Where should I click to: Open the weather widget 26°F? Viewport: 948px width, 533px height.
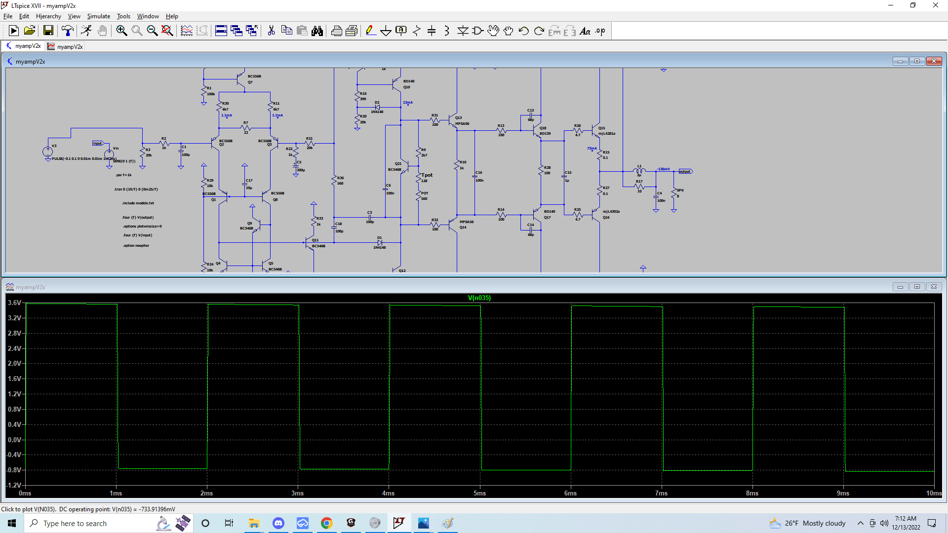coord(808,523)
